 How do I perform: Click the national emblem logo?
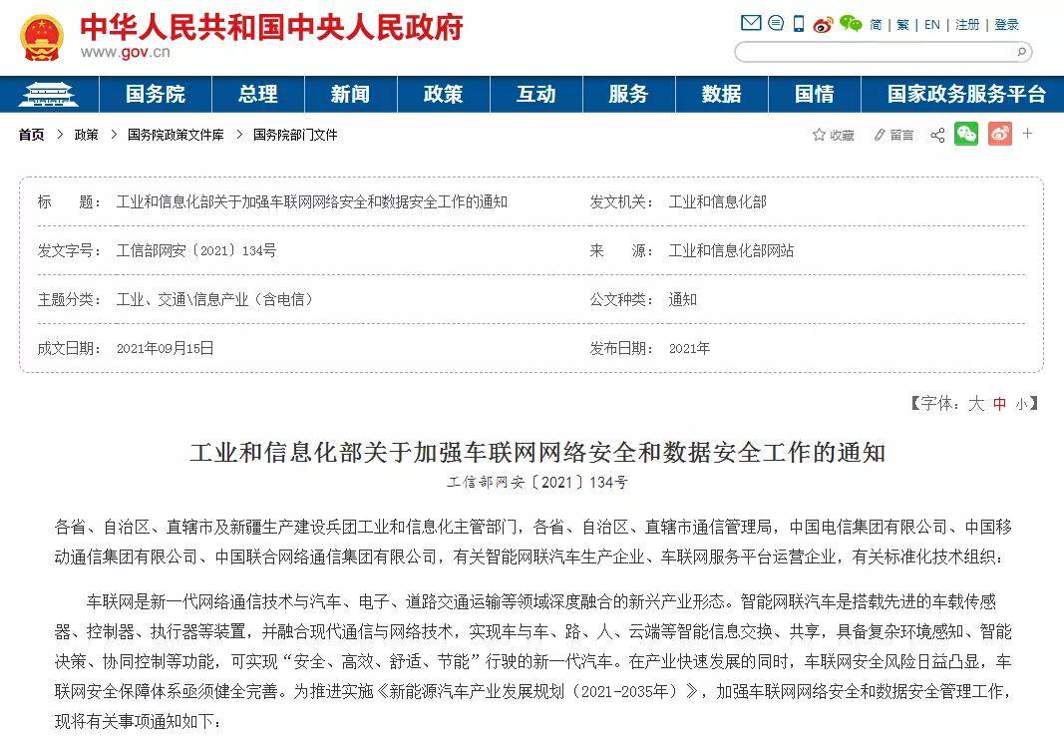41,38
